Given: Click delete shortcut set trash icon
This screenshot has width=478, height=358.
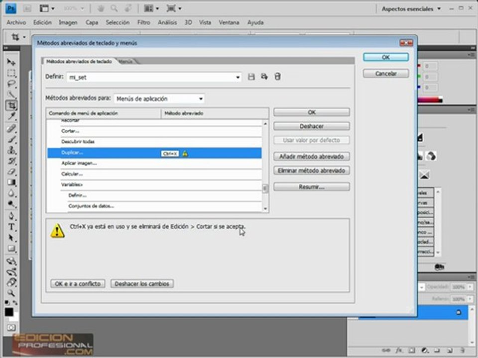Looking at the screenshot, I should tap(277, 77).
